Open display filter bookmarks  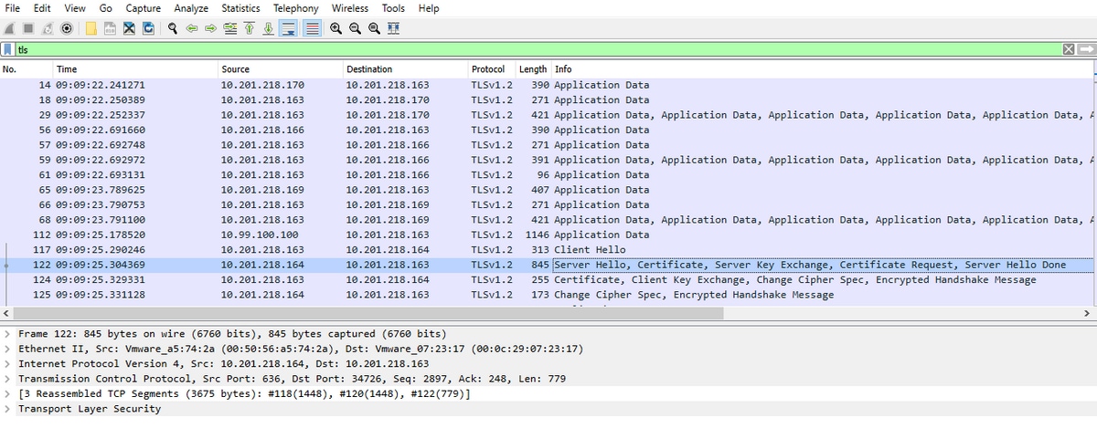(8, 49)
